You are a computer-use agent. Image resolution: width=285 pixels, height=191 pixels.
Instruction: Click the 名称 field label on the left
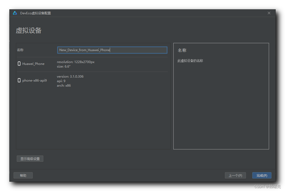[x=20, y=50]
